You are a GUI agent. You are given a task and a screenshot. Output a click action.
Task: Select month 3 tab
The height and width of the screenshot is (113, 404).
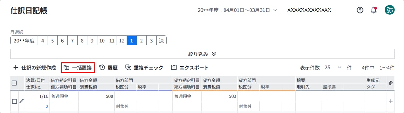pos(151,41)
